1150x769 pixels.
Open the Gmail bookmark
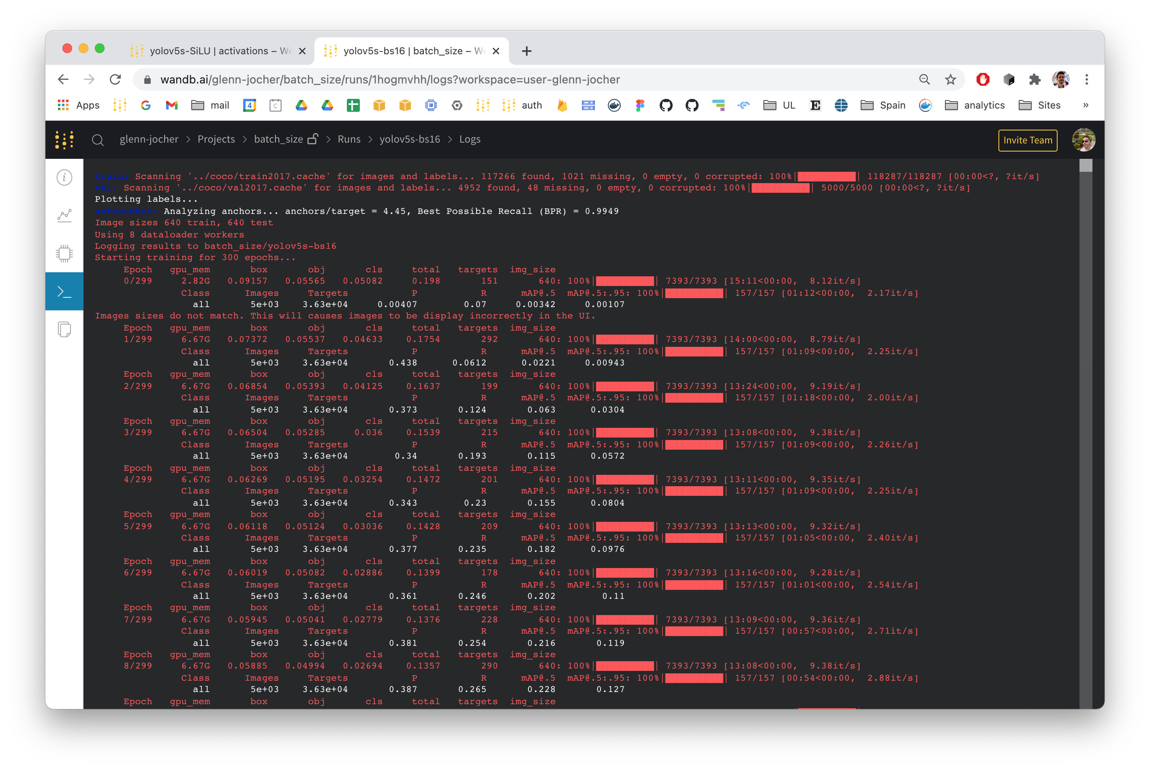[172, 105]
